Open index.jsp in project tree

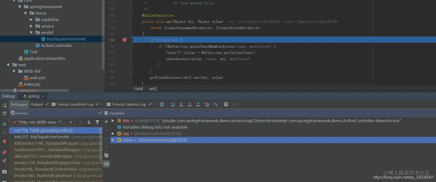click(x=32, y=84)
